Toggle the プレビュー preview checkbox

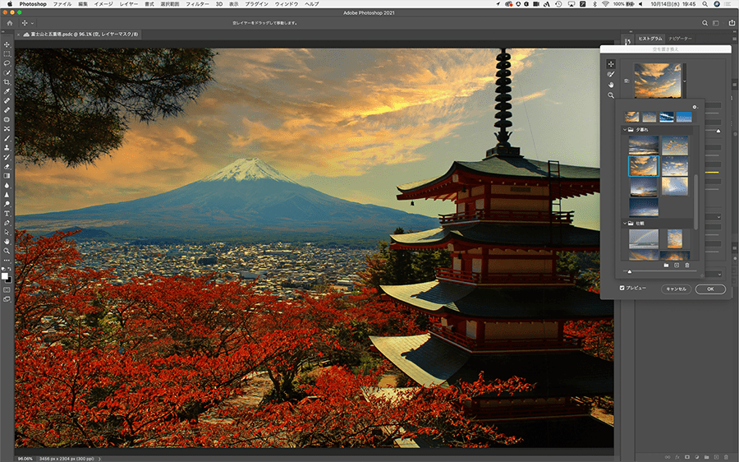tap(622, 288)
